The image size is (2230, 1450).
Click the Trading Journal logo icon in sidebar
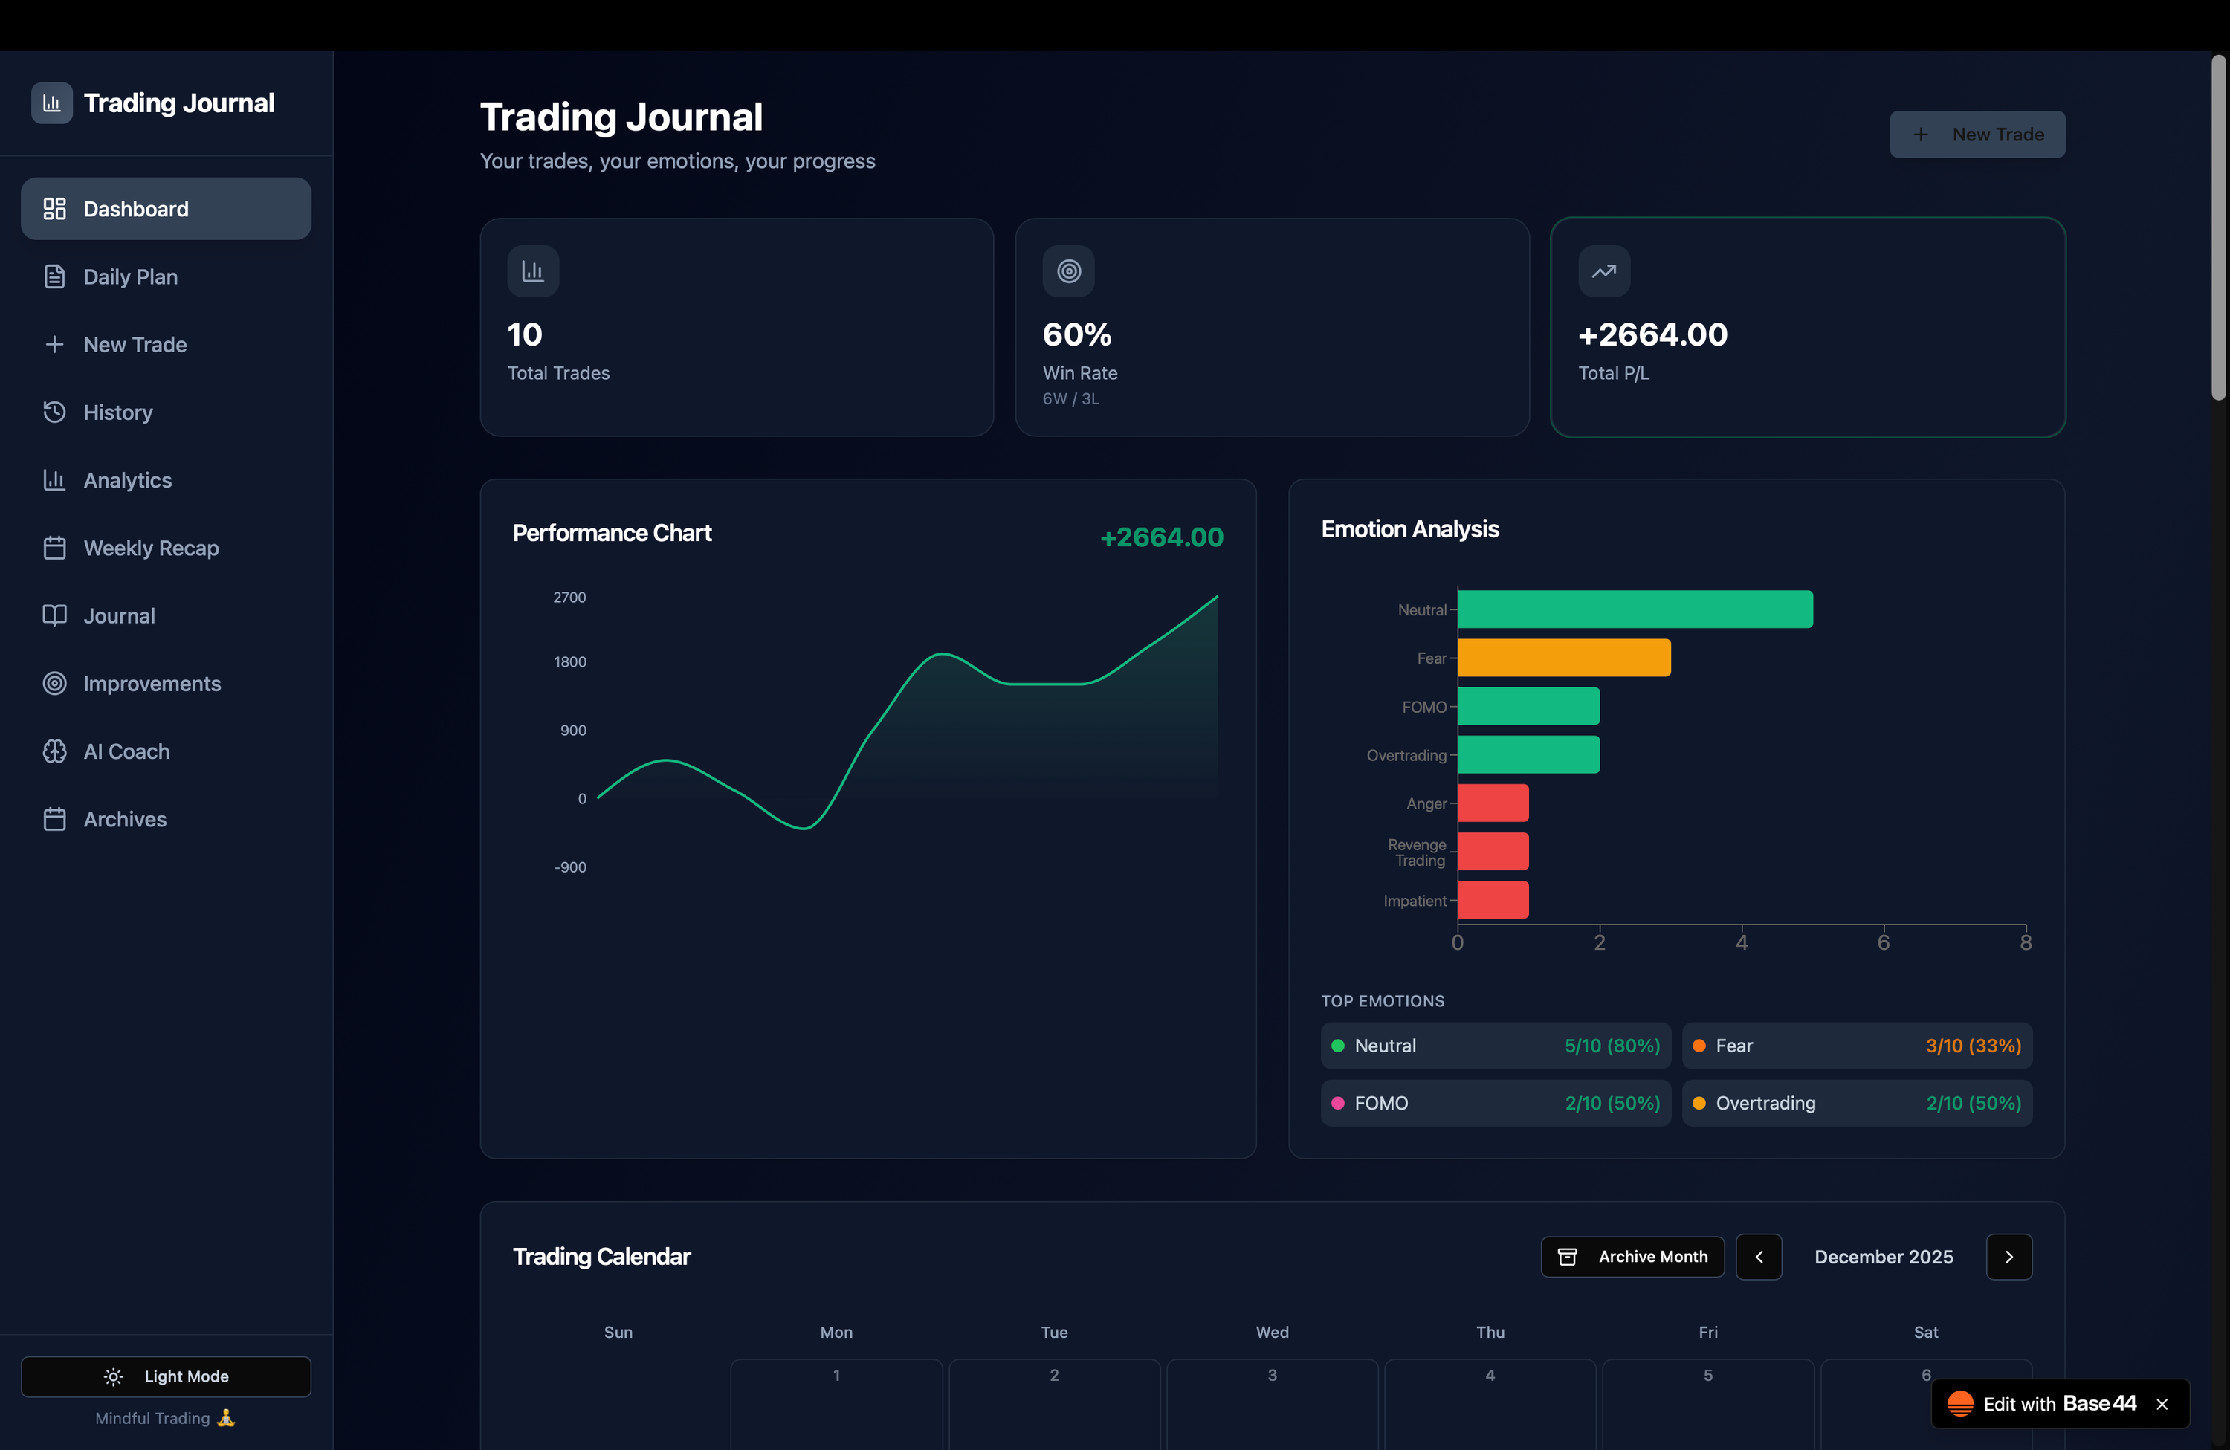(x=51, y=103)
